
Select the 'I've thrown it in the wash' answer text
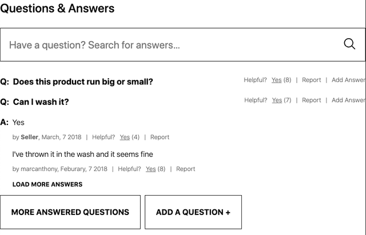tap(82, 155)
